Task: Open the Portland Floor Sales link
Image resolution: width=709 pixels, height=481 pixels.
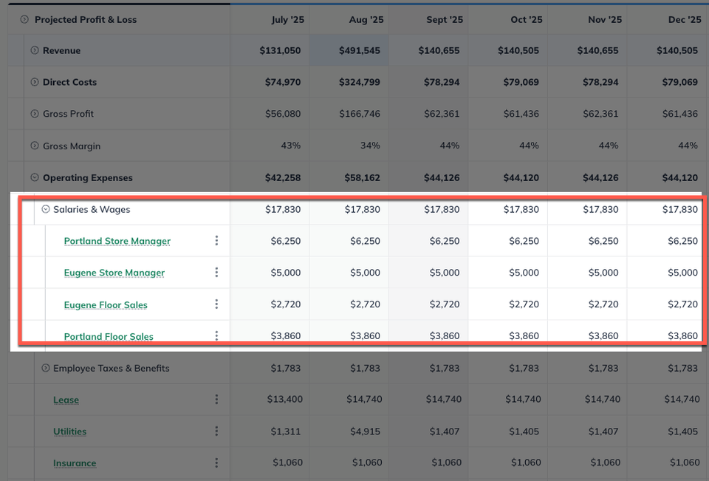Action: coord(109,336)
